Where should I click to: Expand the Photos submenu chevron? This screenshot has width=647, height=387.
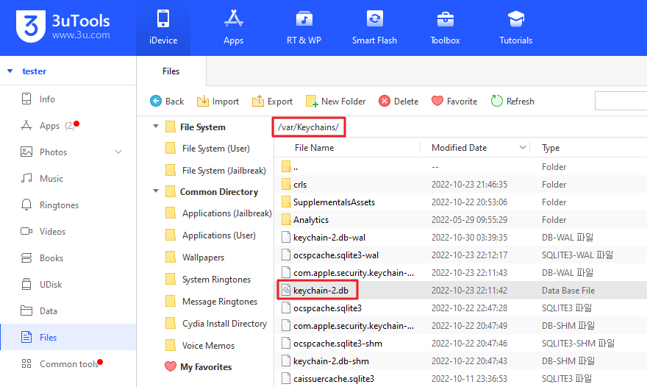pos(118,152)
